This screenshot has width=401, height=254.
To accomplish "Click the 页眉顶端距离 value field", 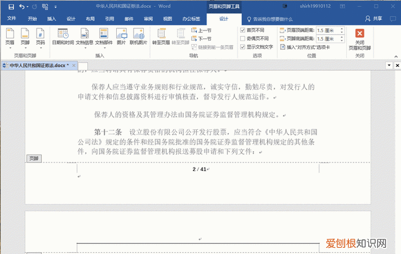I will click(327, 30).
